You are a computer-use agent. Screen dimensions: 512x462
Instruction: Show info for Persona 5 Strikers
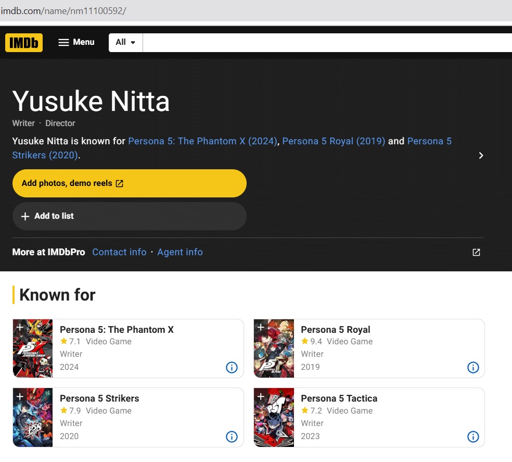pos(232,436)
